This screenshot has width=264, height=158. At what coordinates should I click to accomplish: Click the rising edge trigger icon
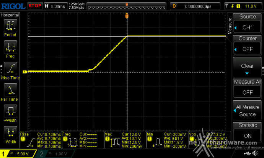coord(233,6)
